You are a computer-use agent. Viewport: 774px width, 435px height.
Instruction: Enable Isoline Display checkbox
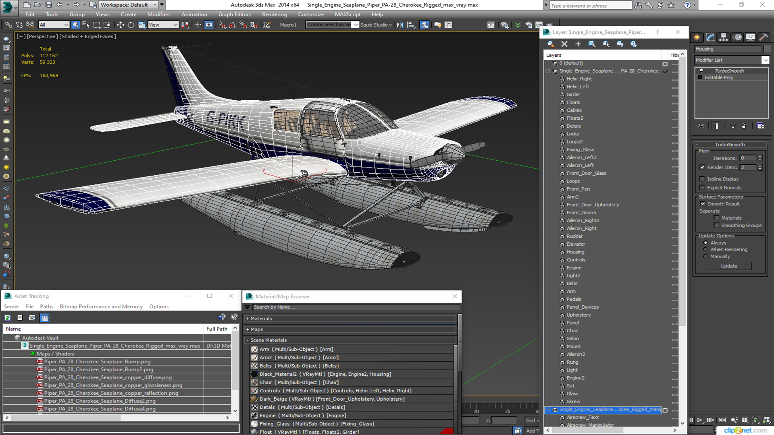pyautogui.click(x=702, y=179)
